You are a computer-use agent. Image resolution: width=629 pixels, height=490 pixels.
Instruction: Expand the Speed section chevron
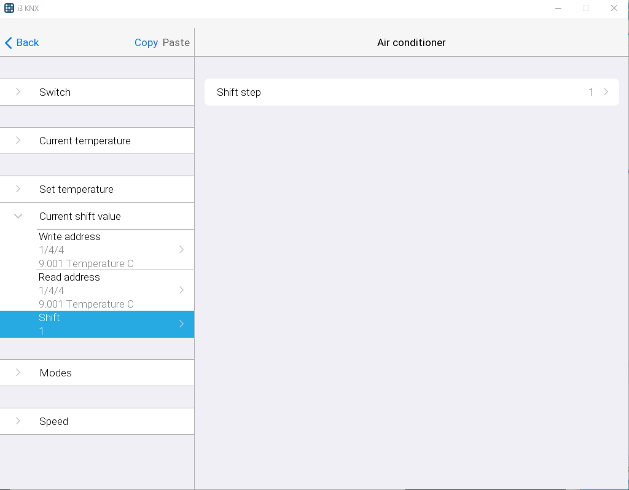(x=18, y=421)
